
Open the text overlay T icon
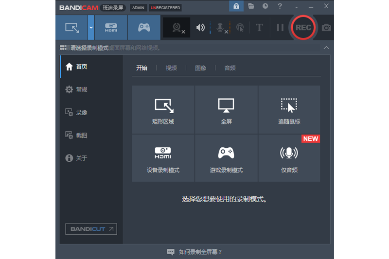point(259,28)
